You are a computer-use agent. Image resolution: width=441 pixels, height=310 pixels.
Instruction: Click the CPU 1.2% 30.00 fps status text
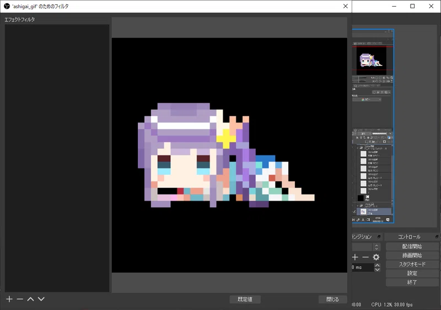392,305
